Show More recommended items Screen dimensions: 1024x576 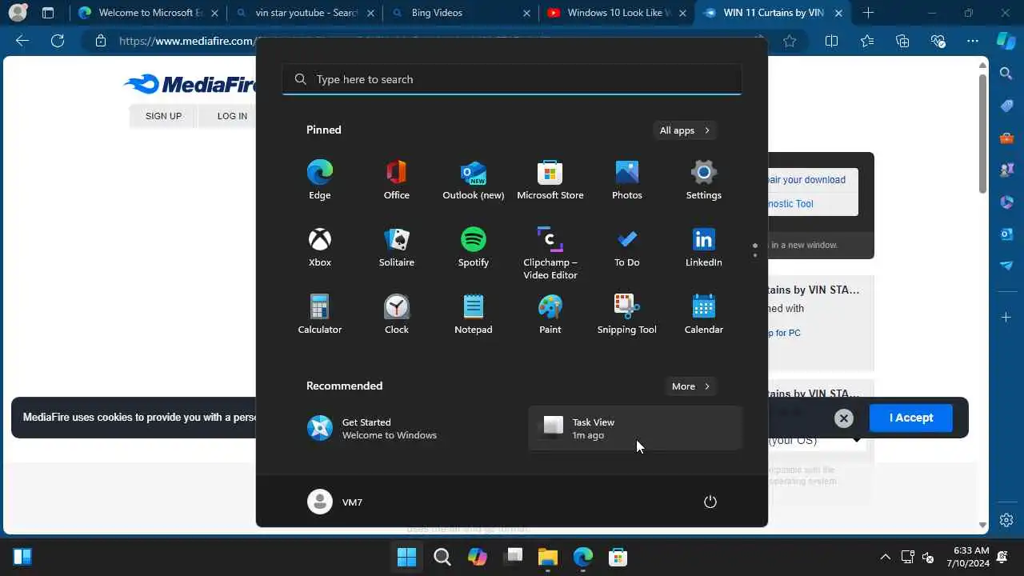tap(690, 386)
